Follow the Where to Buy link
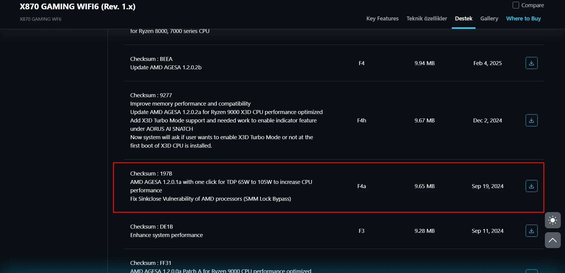 (x=523, y=19)
